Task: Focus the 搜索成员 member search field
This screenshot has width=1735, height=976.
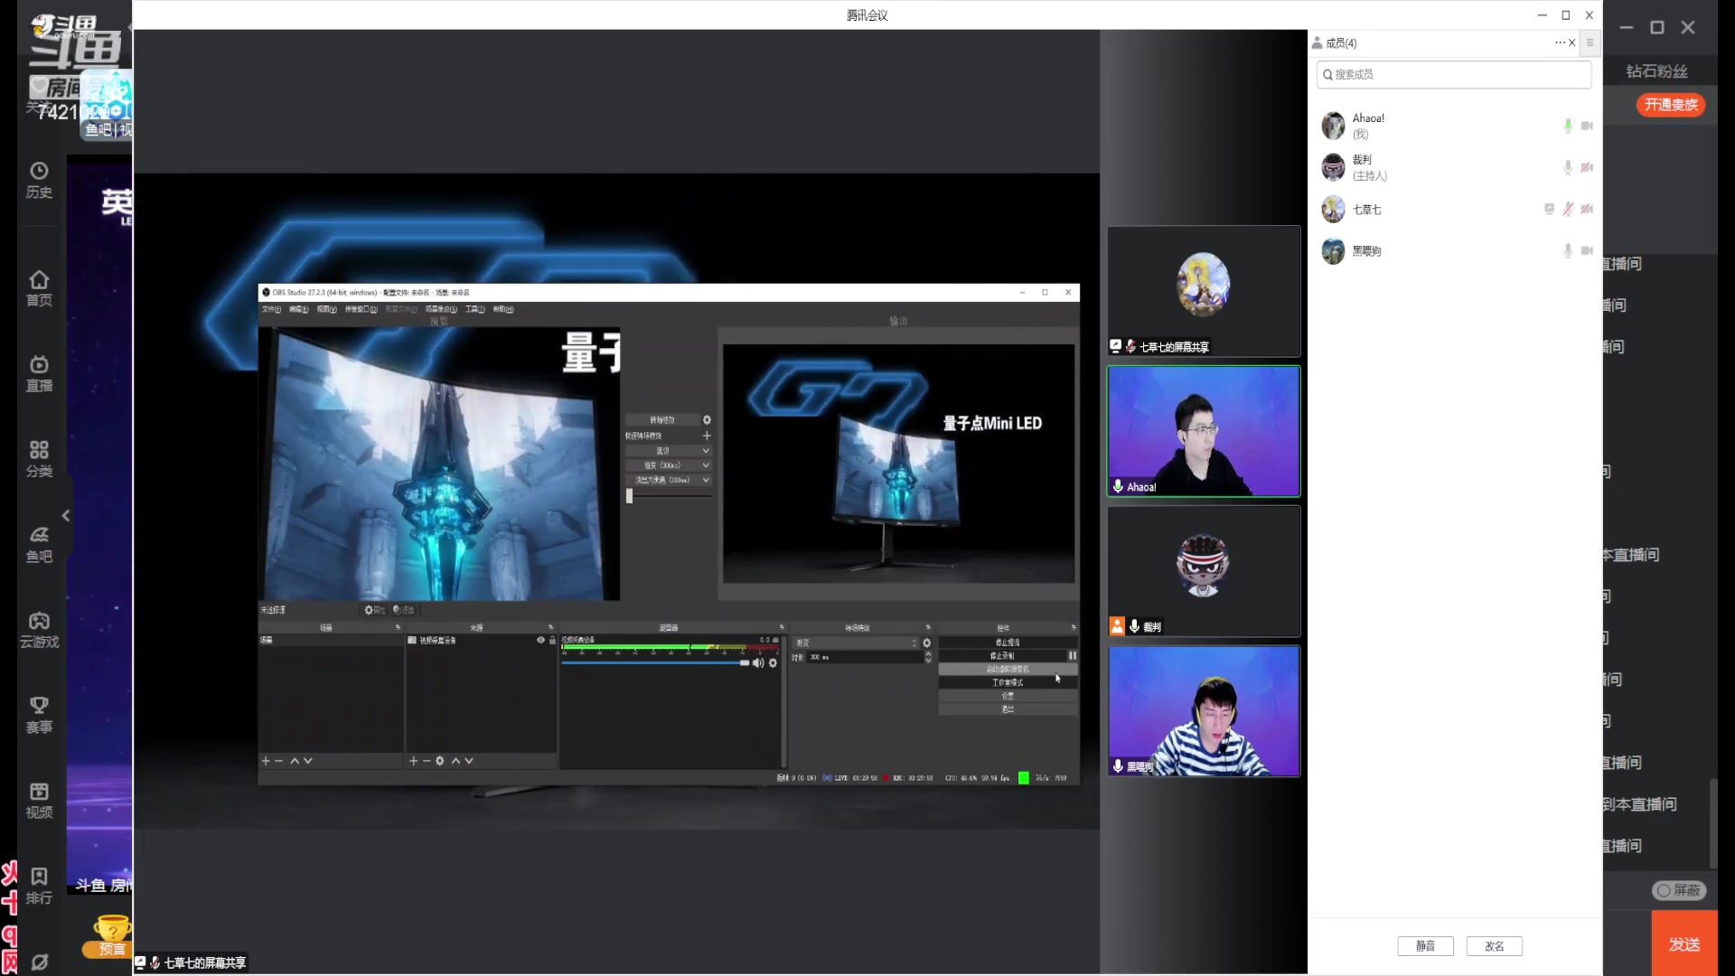Action: click(1454, 74)
